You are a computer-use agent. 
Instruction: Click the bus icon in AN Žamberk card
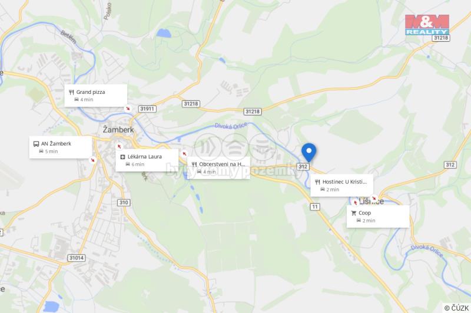click(x=36, y=144)
